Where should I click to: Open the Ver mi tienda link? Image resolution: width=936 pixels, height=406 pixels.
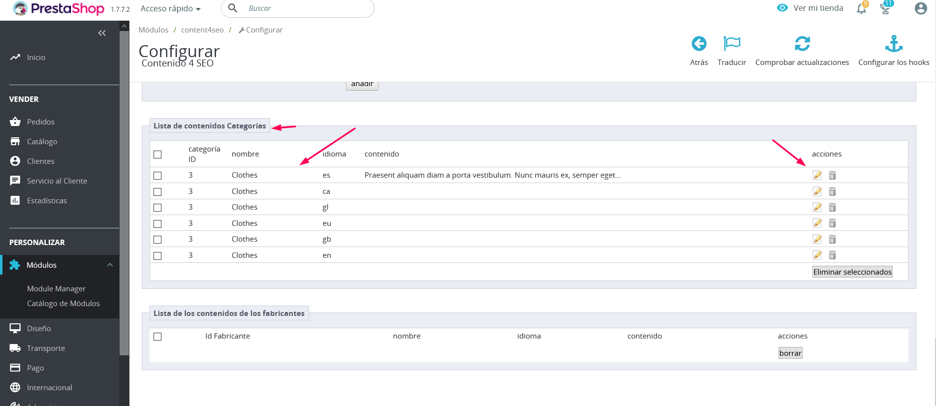point(818,8)
